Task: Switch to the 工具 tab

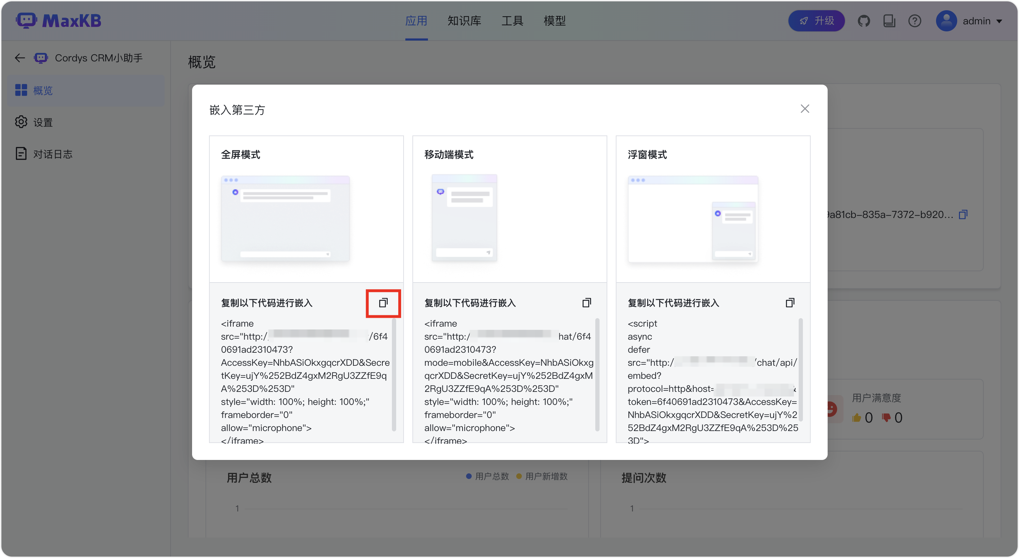Action: [512, 21]
